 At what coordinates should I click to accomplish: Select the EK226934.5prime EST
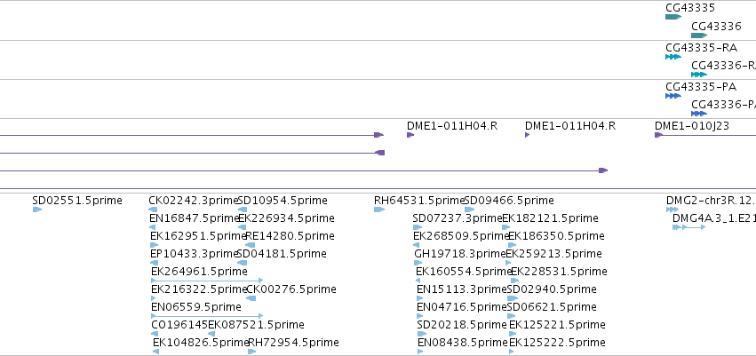point(243,227)
